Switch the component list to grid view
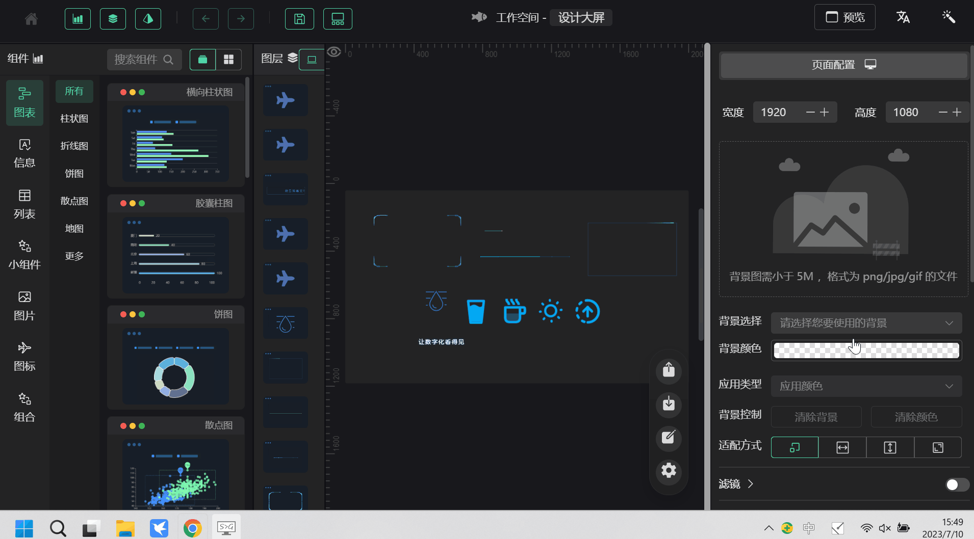 coord(228,60)
